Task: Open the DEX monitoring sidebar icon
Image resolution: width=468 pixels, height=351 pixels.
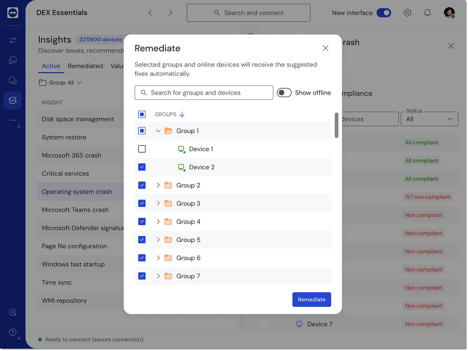Action: [x=13, y=100]
